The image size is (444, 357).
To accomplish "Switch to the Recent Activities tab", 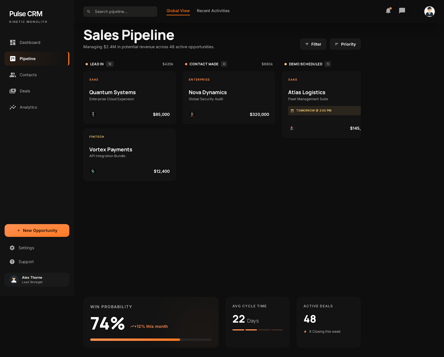I will pos(213,11).
